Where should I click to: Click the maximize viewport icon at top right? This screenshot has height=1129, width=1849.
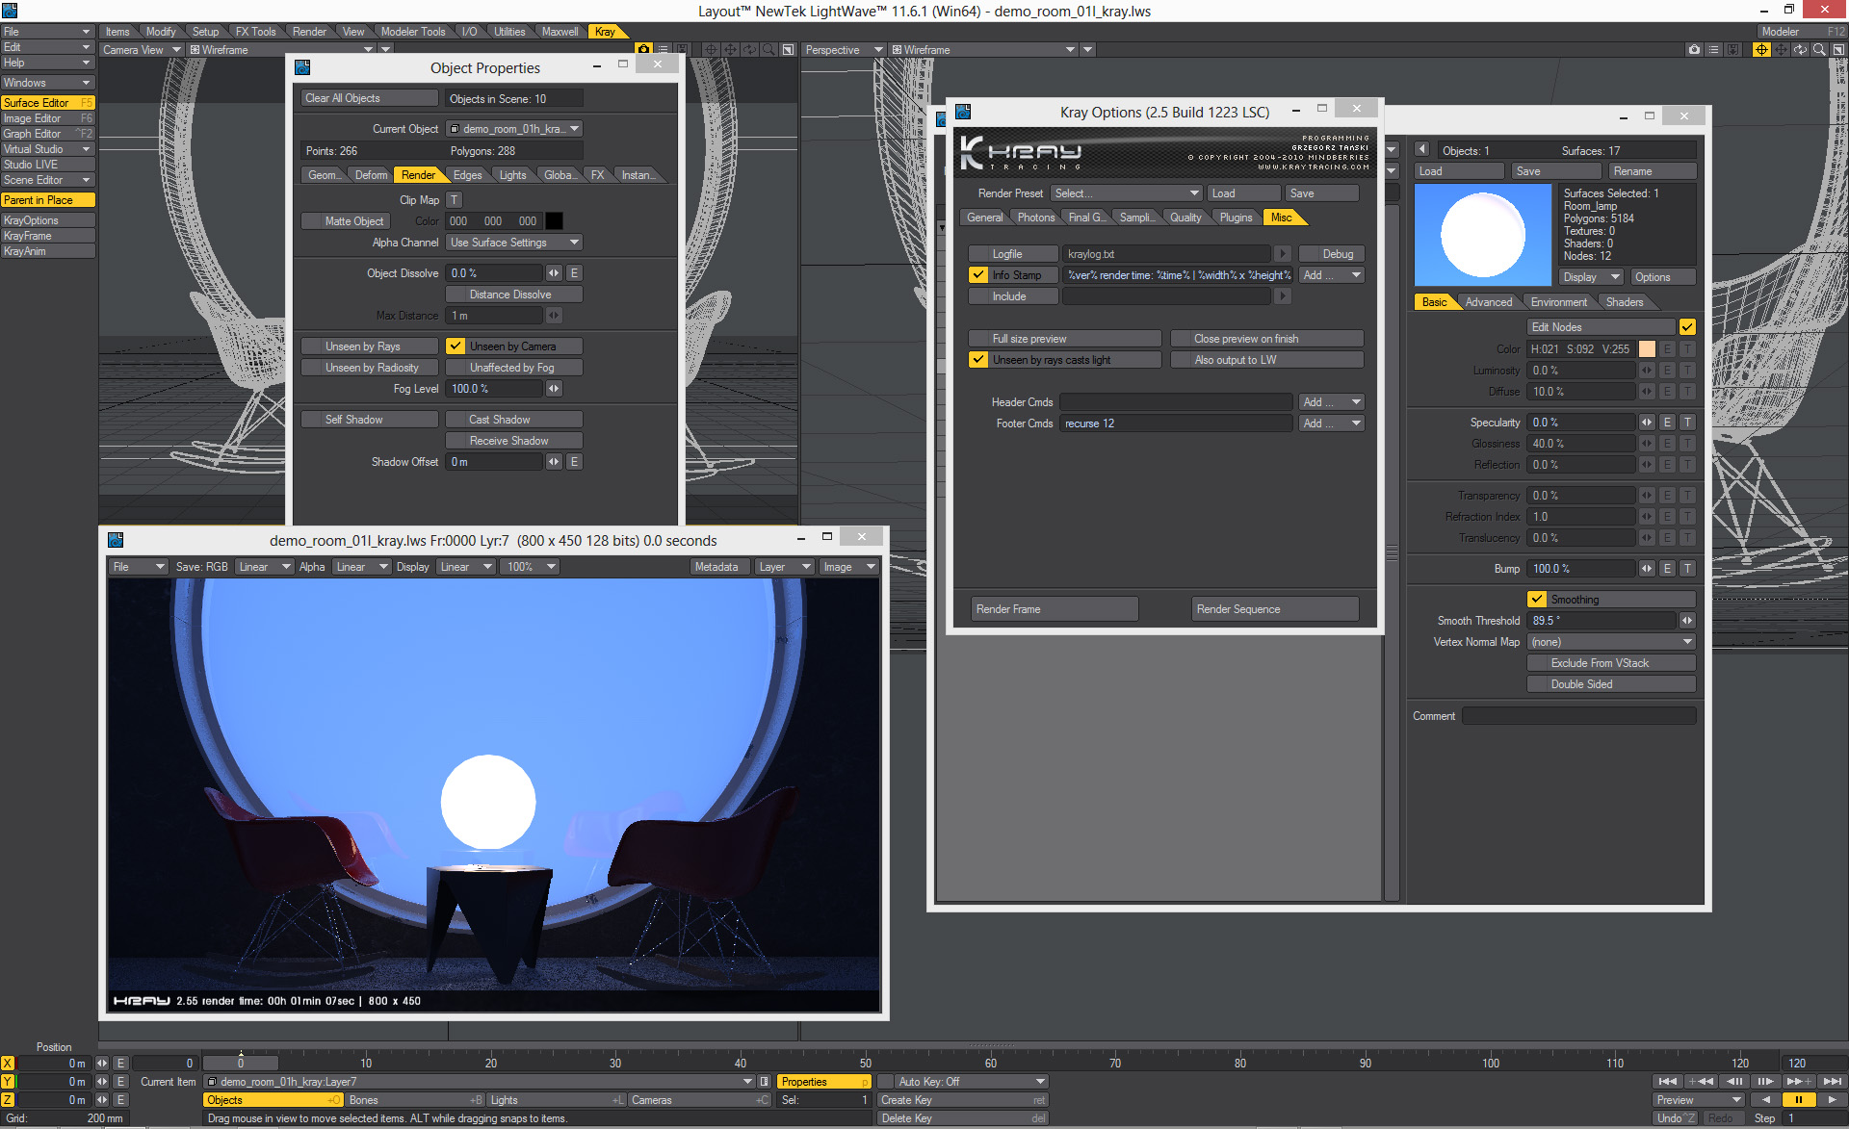click(1838, 50)
